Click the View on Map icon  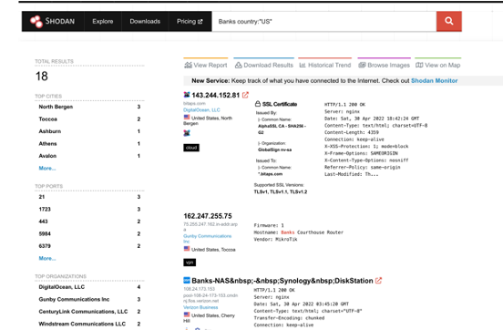tap(419, 65)
